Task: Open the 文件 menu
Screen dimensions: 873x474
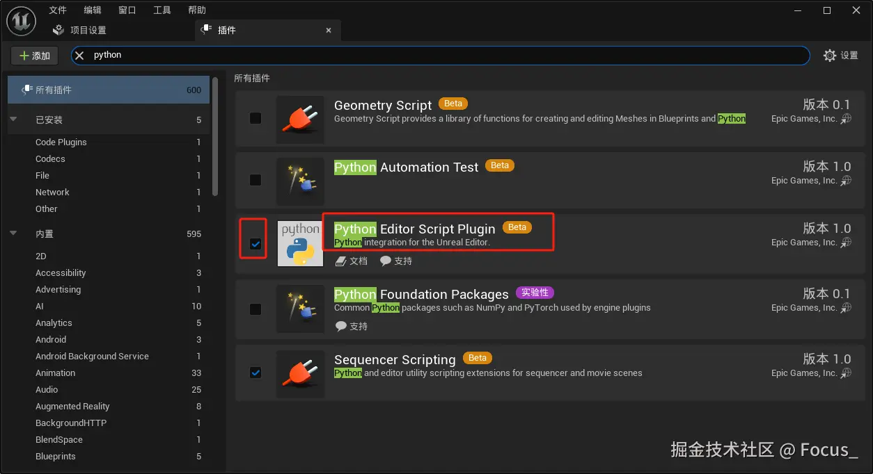Action: 58,10
